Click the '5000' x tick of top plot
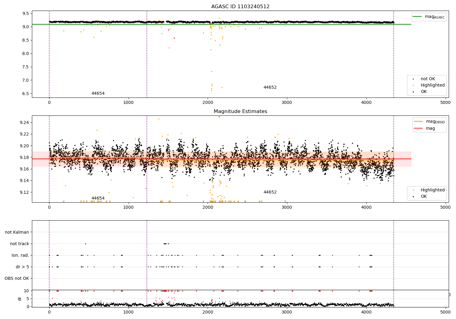 (x=445, y=103)
